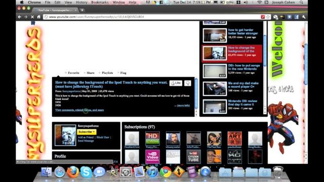Open the video title link about Ipod Touch background
This screenshot has width=324, height=182.
coord(111,84)
